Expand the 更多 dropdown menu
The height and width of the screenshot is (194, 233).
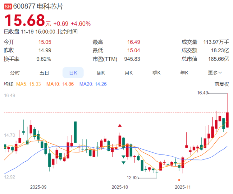pos(215,73)
